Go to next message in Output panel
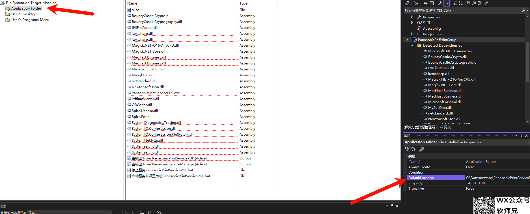This screenshot has width=530, height=214. click(133, 212)
